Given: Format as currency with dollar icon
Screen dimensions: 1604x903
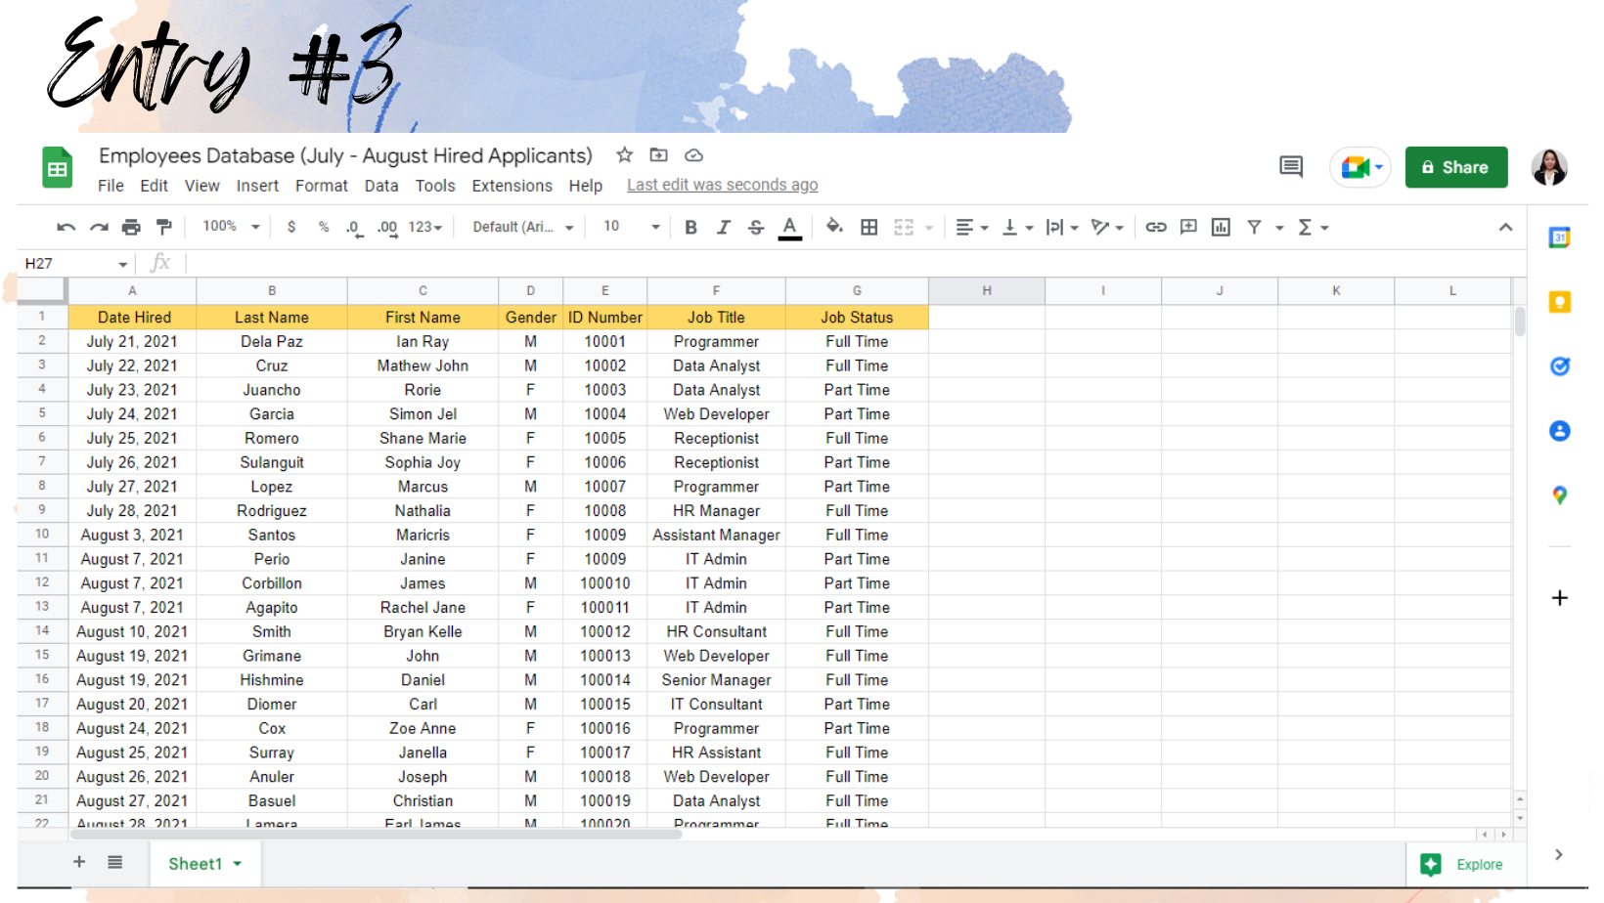Looking at the screenshot, I should [x=291, y=227].
